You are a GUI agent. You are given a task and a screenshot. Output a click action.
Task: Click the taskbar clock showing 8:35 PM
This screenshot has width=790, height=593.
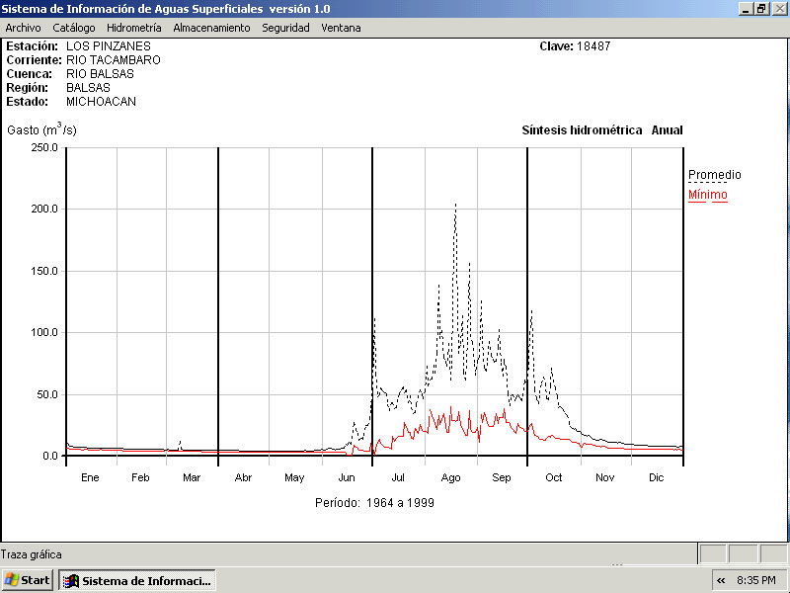[x=760, y=580]
